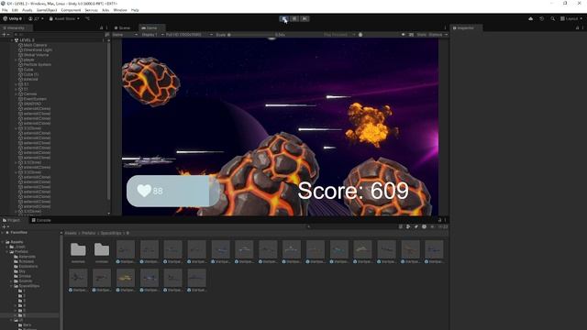Screen dimensions: 587x330
Task: Open the Unity cloud services icon
Action: [x=530, y=18]
